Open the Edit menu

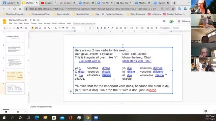tap(15, 24)
